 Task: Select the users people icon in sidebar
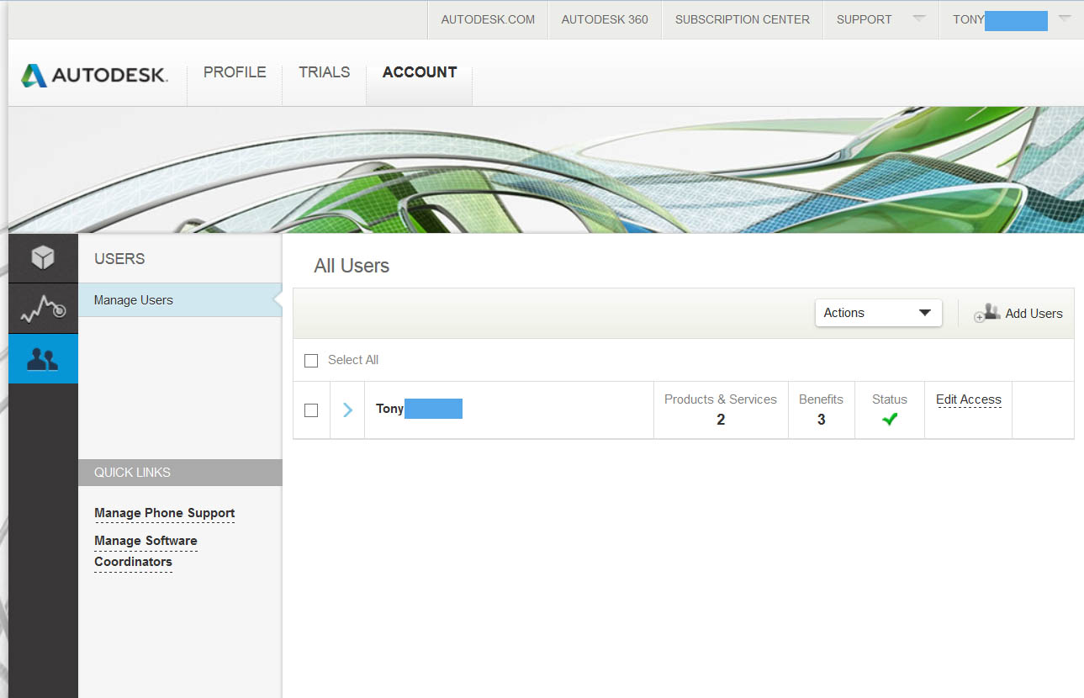43,359
